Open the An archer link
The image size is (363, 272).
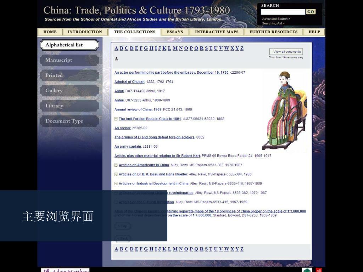122,128
